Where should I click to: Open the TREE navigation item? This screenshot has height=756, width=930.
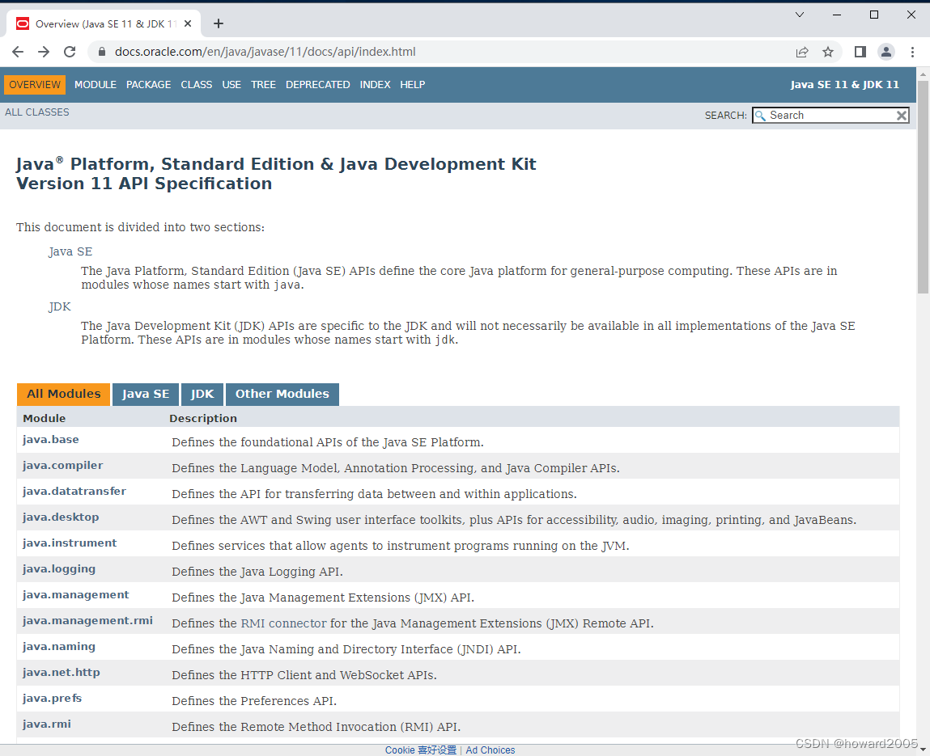pos(263,85)
